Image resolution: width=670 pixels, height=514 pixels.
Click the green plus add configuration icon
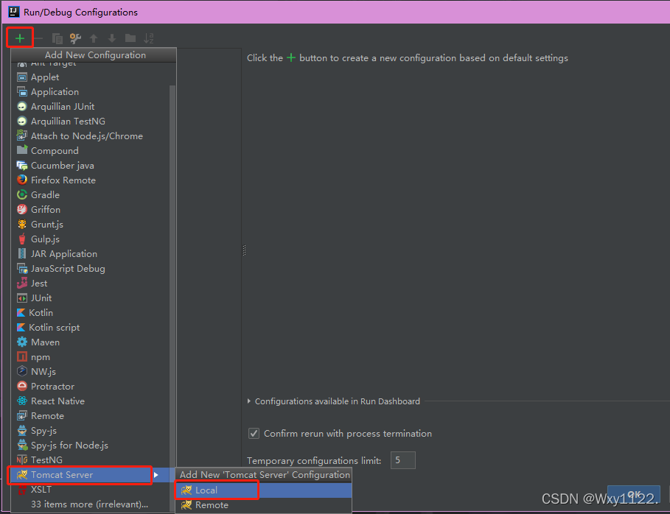click(x=20, y=38)
